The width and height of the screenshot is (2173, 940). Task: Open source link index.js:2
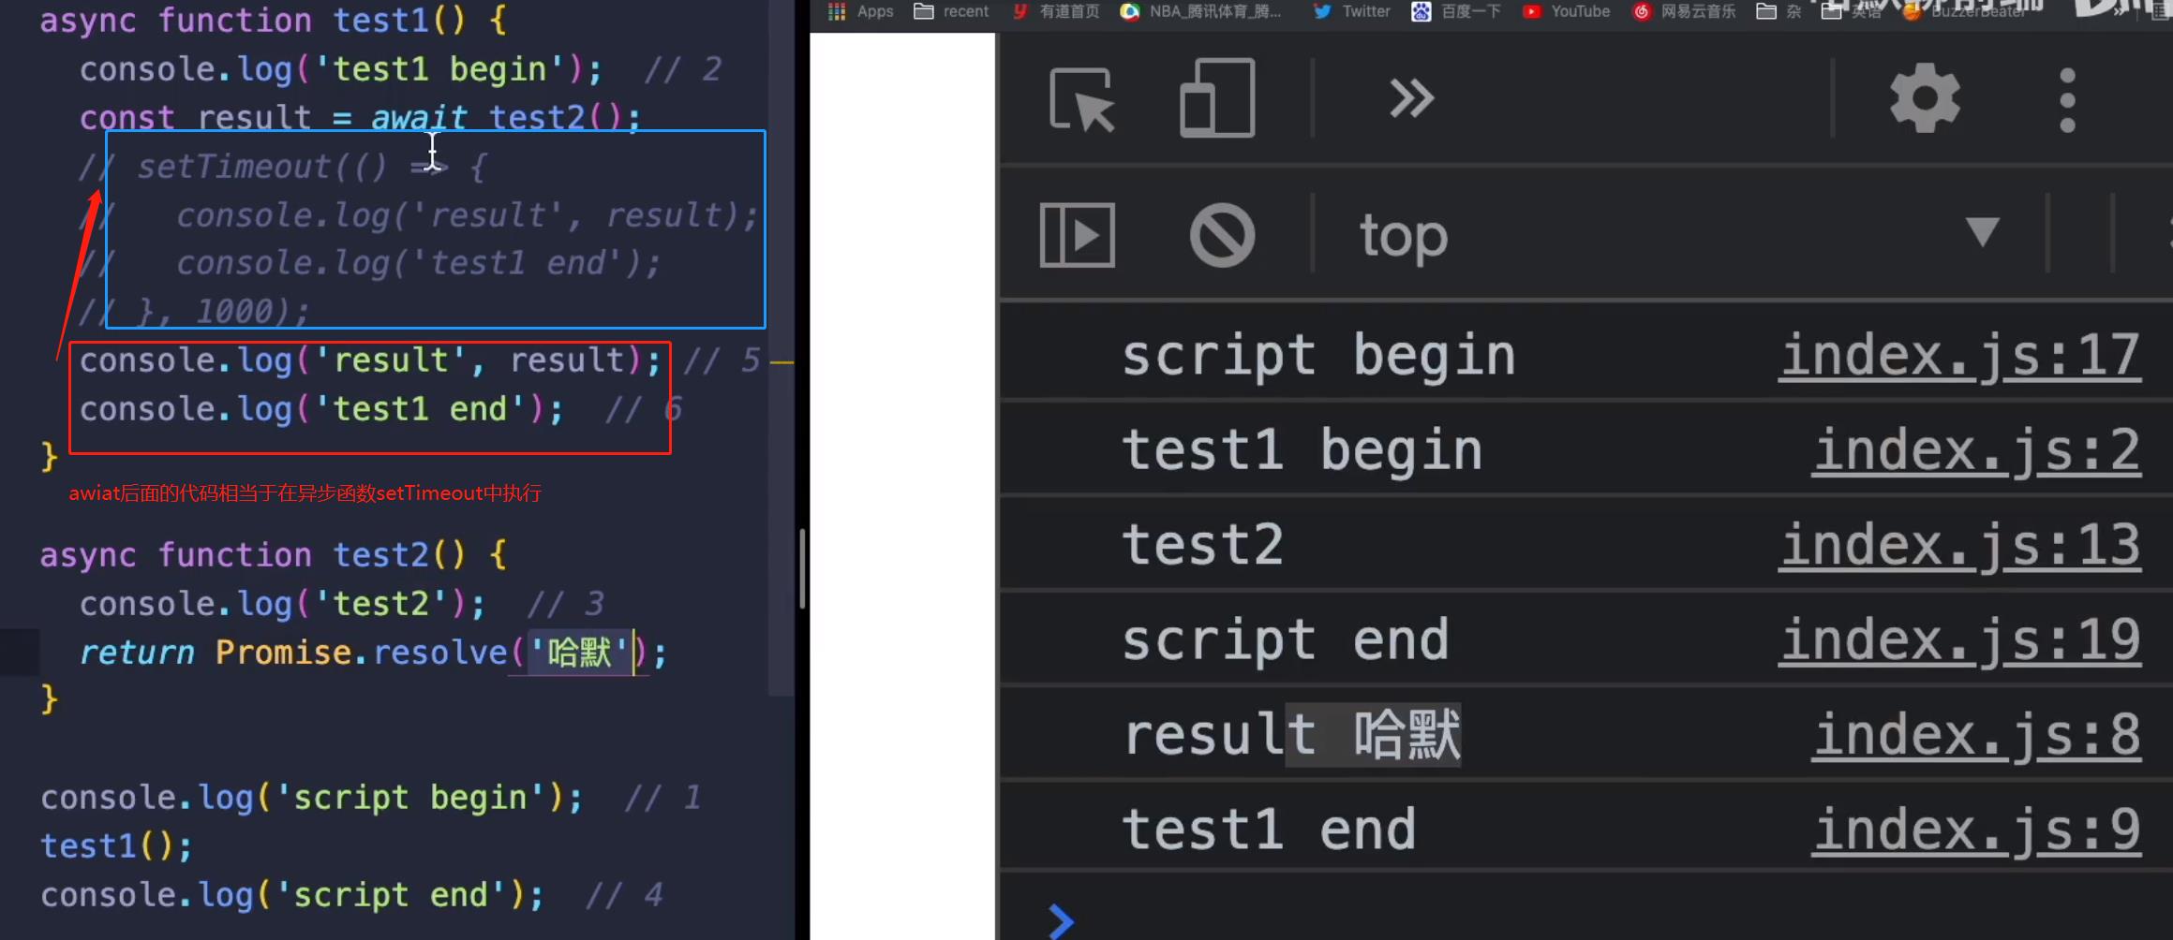coord(1975,450)
